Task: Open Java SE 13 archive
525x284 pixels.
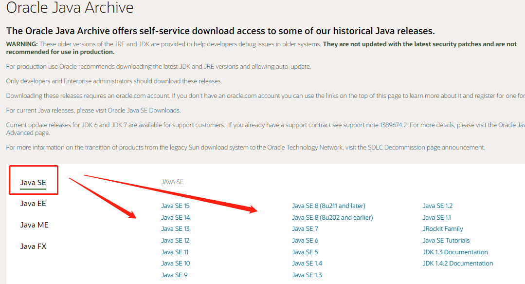Action: (175, 228)
